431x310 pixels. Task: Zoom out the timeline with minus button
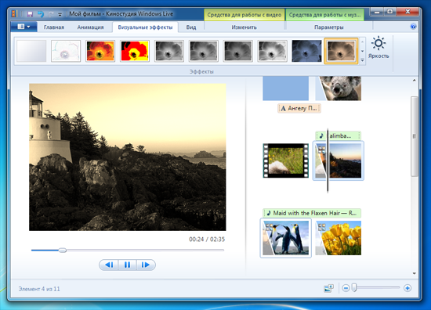click(x=346, y=288)
